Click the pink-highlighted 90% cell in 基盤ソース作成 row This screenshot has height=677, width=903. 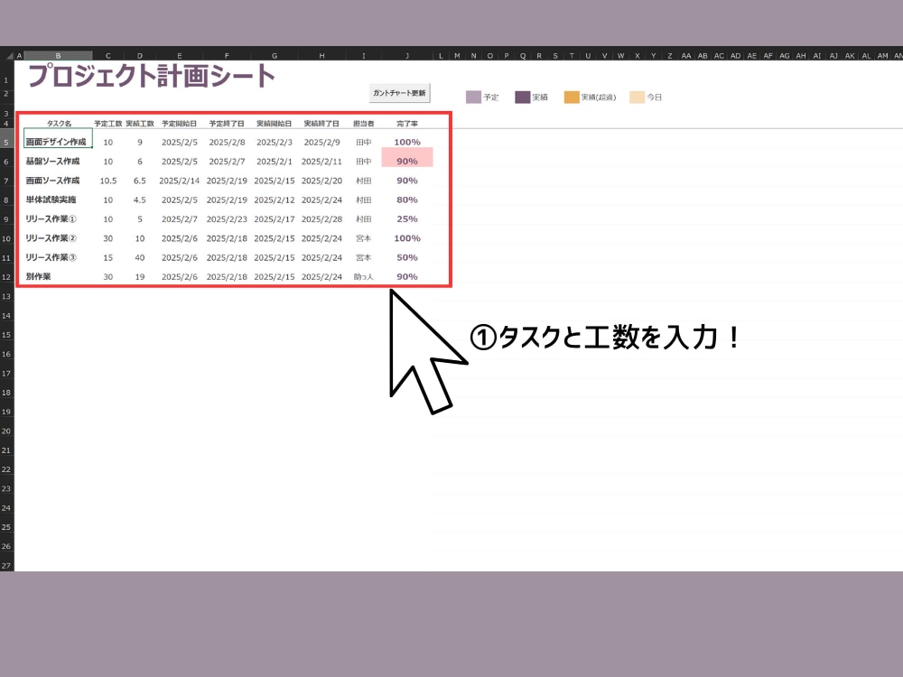(407, 158)
